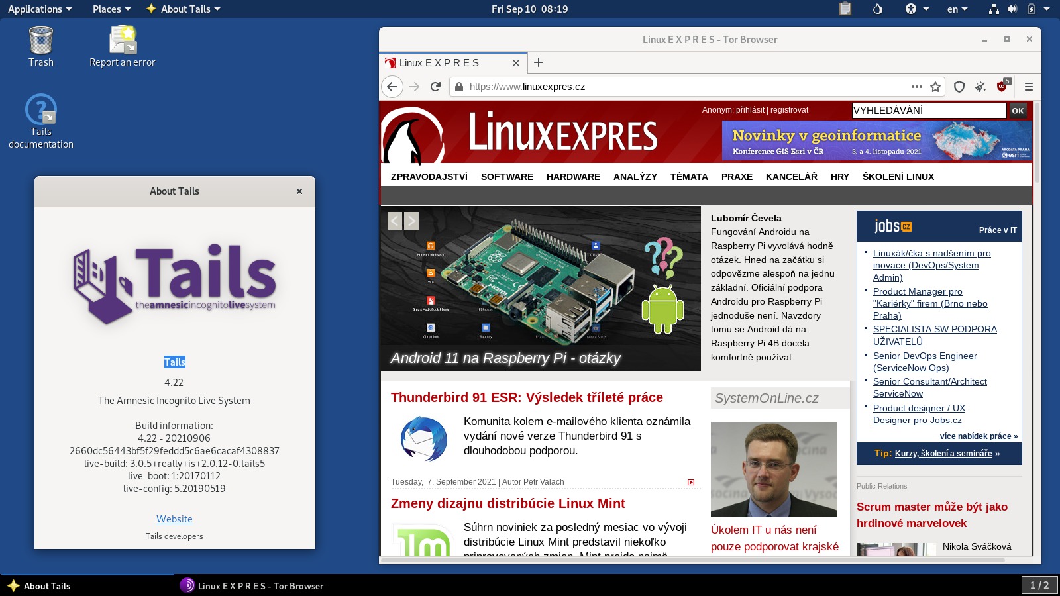Open the page actions three-dots menu

coord(917,87)
